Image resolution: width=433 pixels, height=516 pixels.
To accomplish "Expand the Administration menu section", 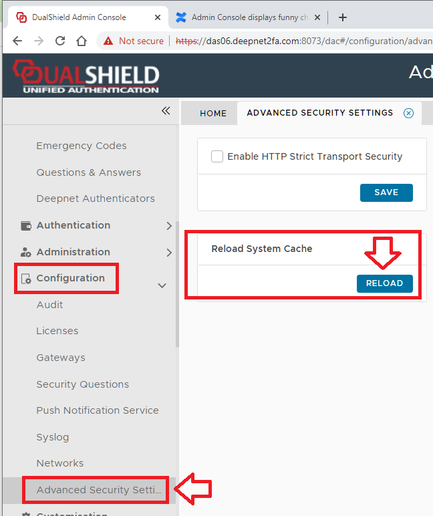I will click(168, 253).
